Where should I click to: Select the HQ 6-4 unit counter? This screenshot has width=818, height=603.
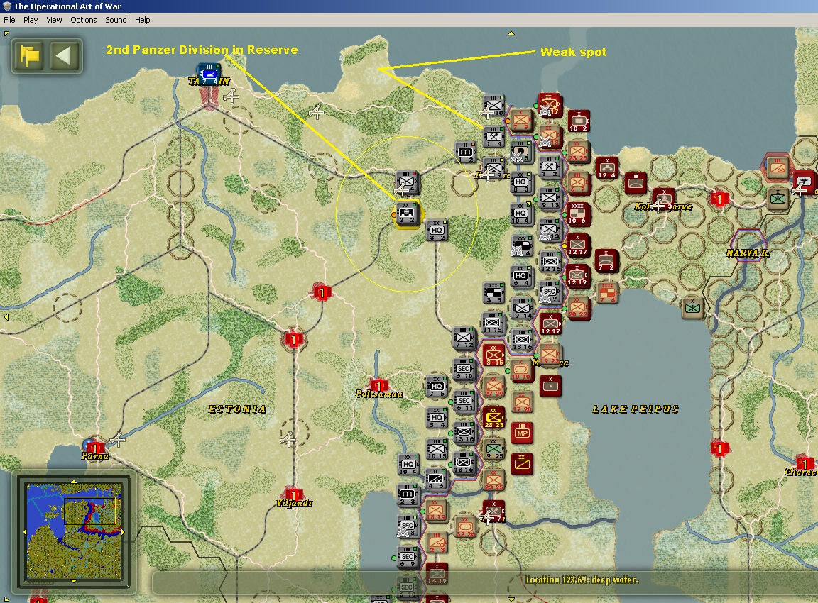tap(520, 276)
